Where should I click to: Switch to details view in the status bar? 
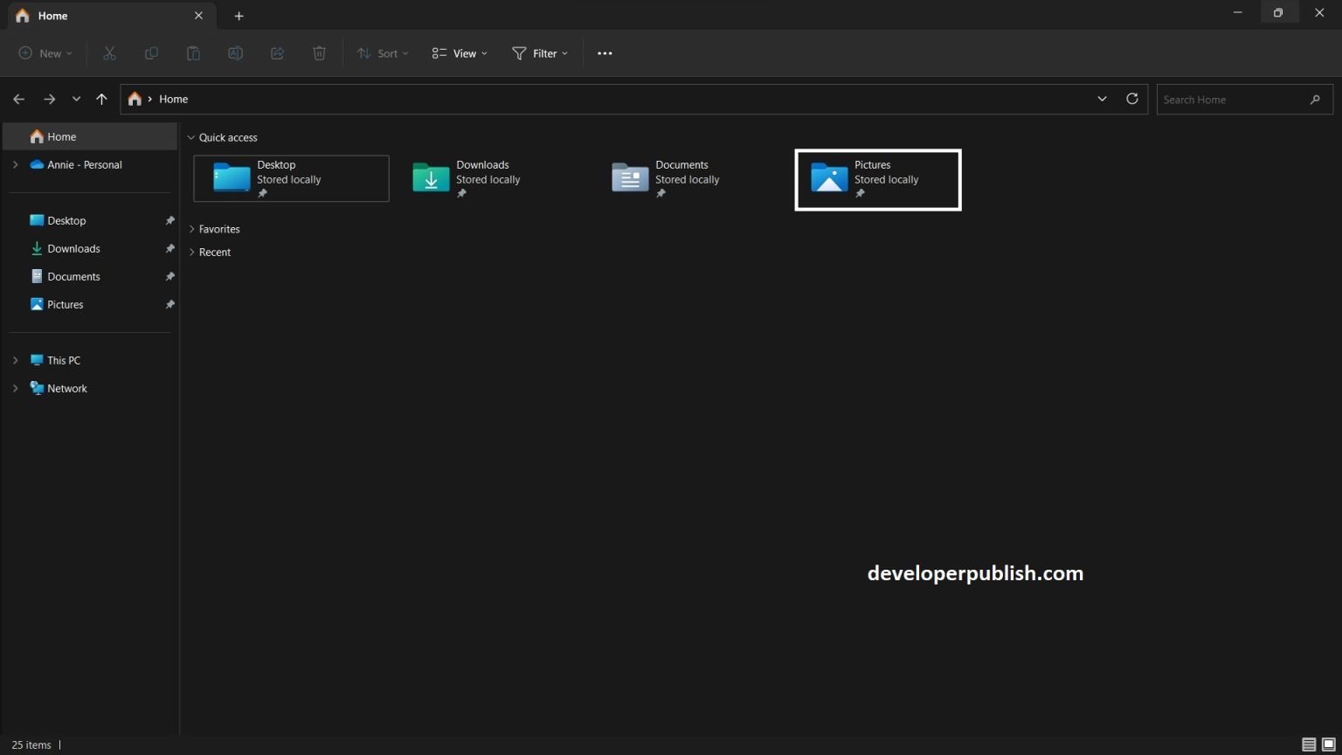[1308, 745]
